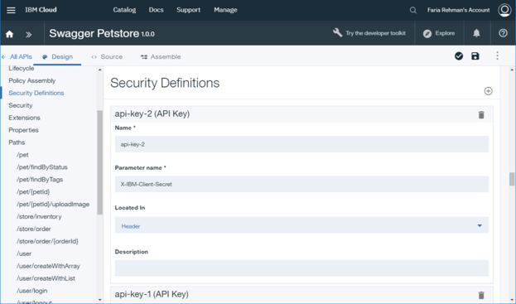516x304 pixels.
Task: Select Lifecycle in the sidebar
Action: click(22, 69)
